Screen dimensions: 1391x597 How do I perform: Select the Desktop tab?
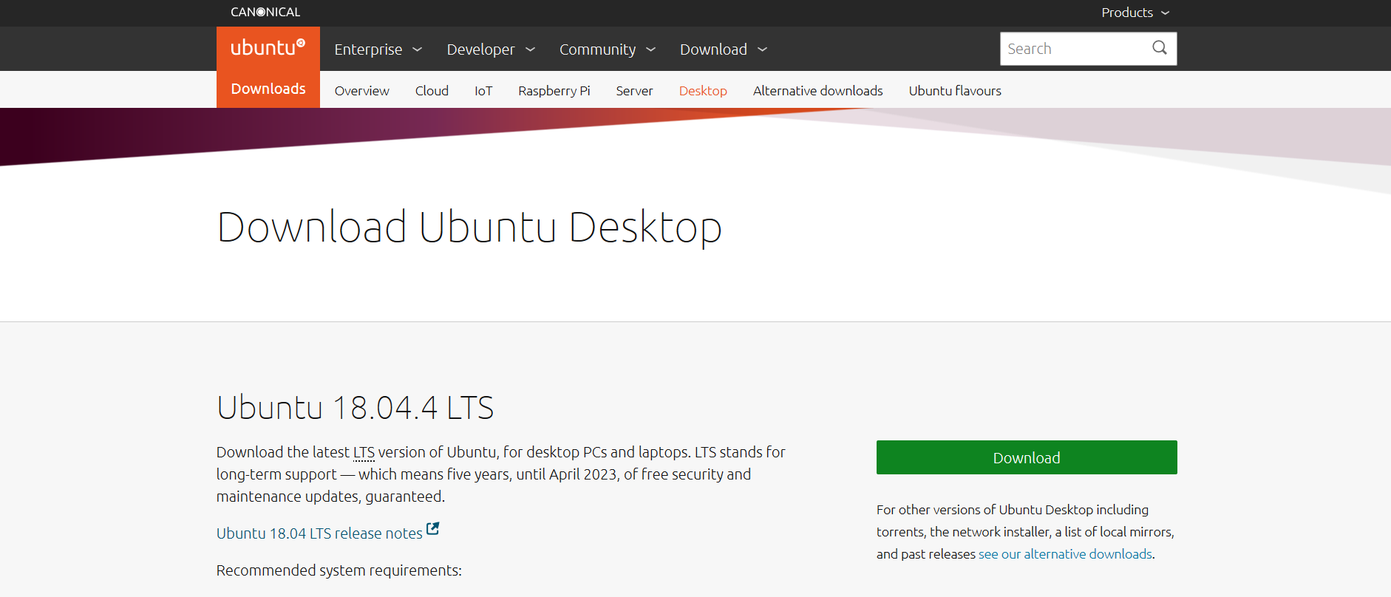pos(703,91)
